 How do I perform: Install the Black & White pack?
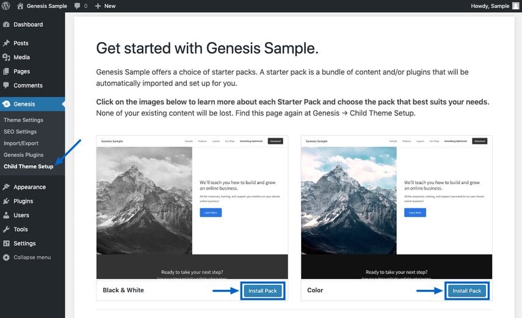(x=263, y=290)
